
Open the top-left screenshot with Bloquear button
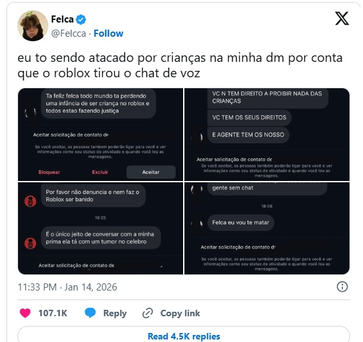point(101,135)
